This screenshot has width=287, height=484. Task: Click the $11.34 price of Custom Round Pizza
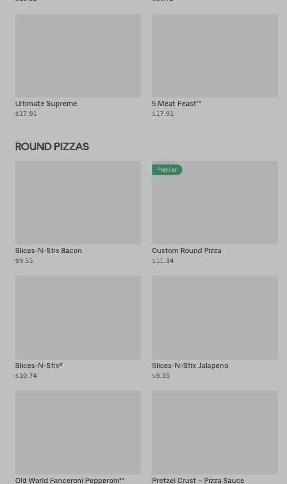coord(163,261)
